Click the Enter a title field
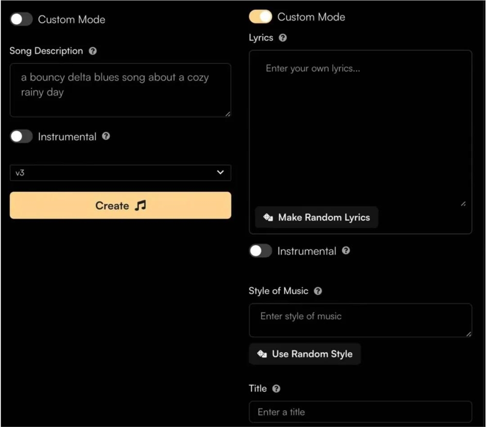This screenshot has width=486, height=427. pos(360,412)
